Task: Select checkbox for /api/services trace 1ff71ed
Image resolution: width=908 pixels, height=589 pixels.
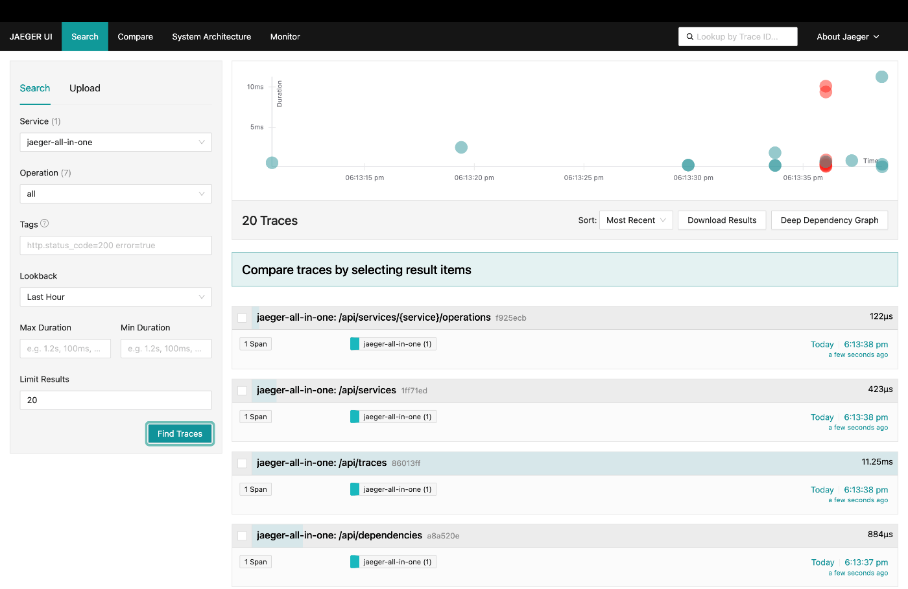Action: pyautogui.click(x=242, y=391)
